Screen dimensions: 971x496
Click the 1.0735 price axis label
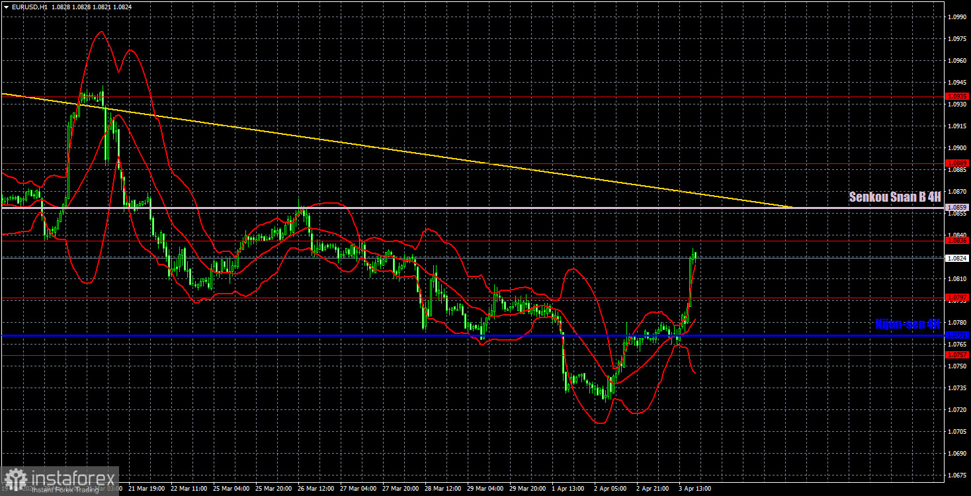click(x=956, y=388)
